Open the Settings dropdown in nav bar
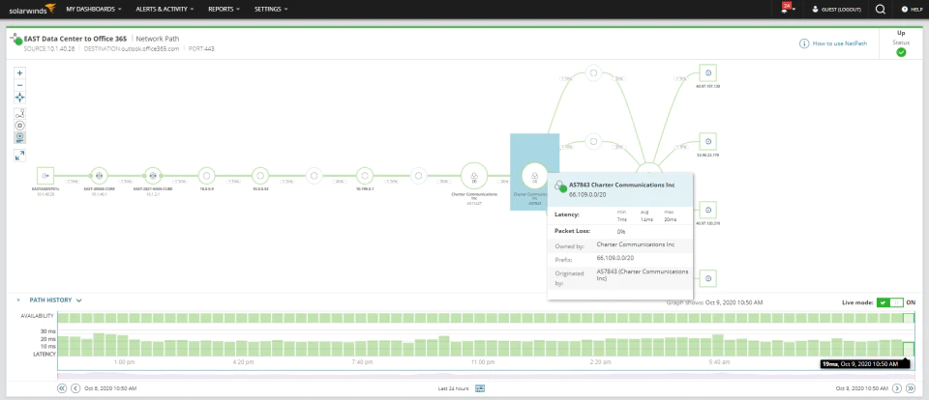This screenshot has height=400, width=929. click(x=271, y=9)
